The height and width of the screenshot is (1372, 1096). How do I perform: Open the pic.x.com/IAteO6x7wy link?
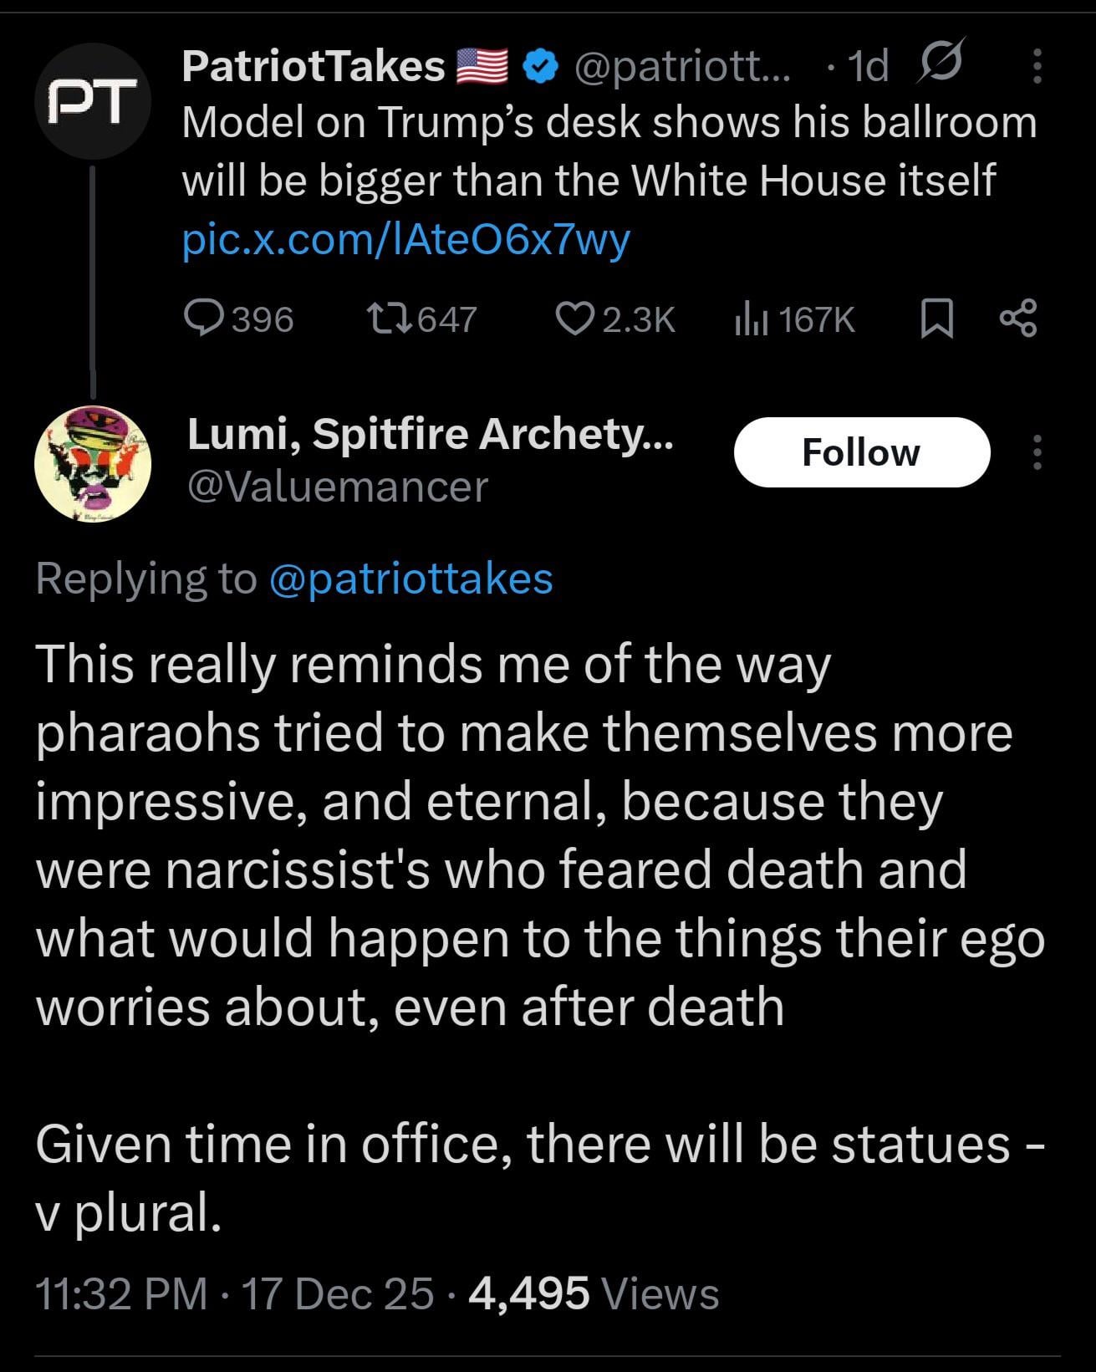[406, 240]
